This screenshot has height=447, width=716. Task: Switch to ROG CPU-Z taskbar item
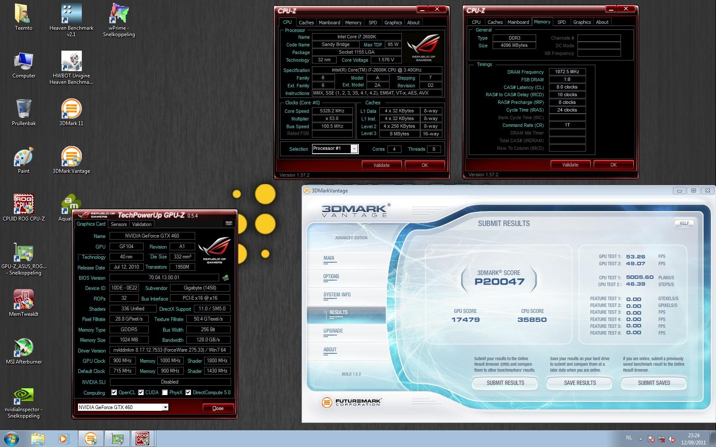click(x=143, y=438)
